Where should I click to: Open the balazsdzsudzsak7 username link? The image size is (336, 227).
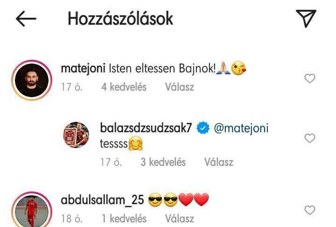pos(146,128)
